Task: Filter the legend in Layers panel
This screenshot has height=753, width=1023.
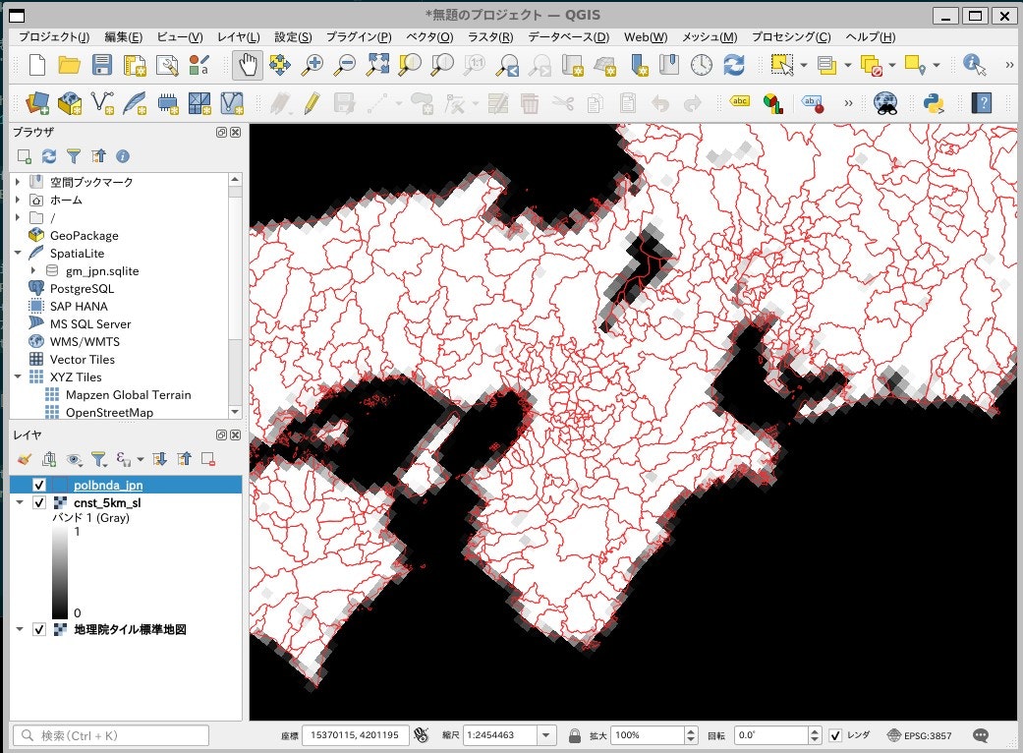Action: [x=98, y=458]
